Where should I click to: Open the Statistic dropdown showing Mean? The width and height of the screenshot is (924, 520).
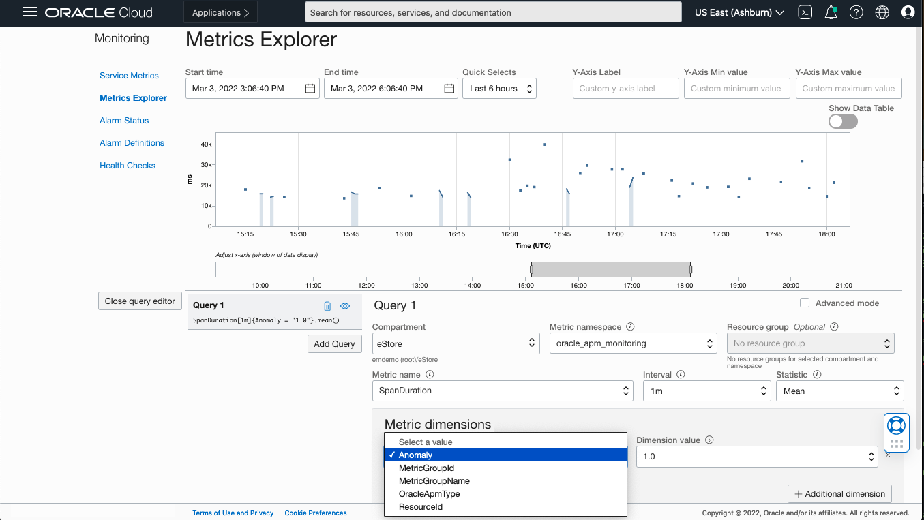(x=839, y=391)
